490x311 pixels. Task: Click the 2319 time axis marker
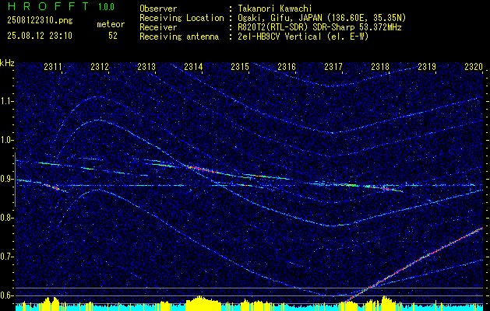click(427, 66)
